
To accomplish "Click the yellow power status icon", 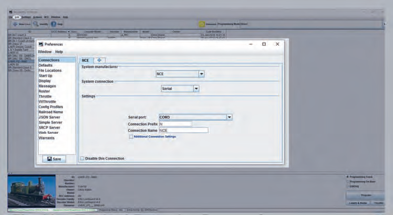I will pyautogui.click(x=202, y=24).
